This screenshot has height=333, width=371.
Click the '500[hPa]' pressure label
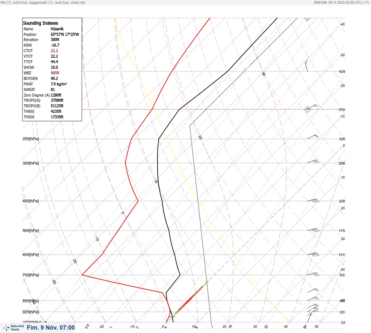[x=31, y=231]
